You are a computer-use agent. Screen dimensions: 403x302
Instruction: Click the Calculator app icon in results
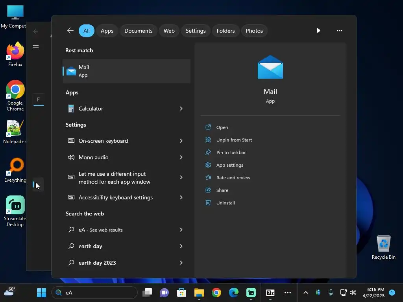(x=71, y=109)
